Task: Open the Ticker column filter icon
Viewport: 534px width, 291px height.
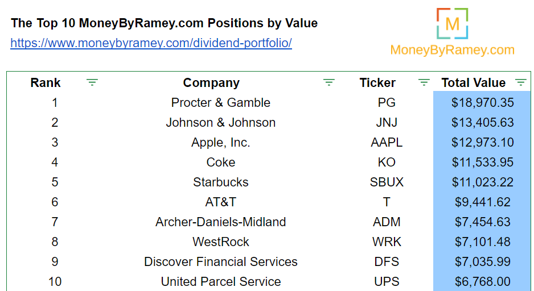Action: (424, 82)
